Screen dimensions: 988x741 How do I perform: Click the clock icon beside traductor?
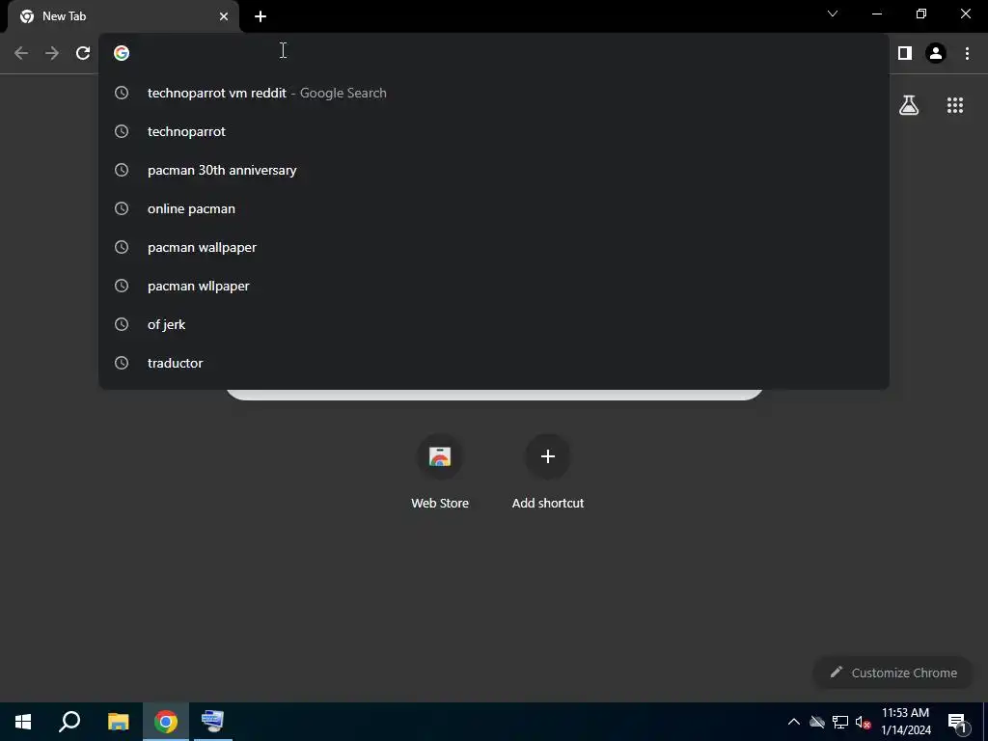coord(122,363)
